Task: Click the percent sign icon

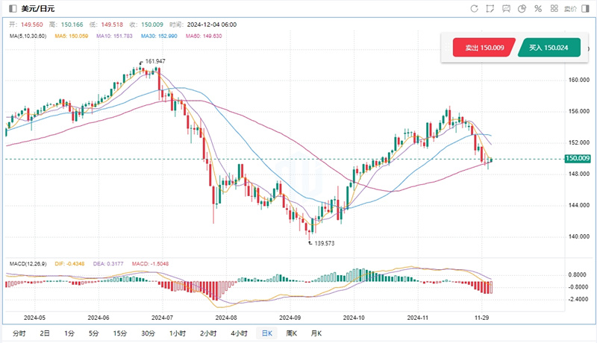Action: [x=537, y=9]
